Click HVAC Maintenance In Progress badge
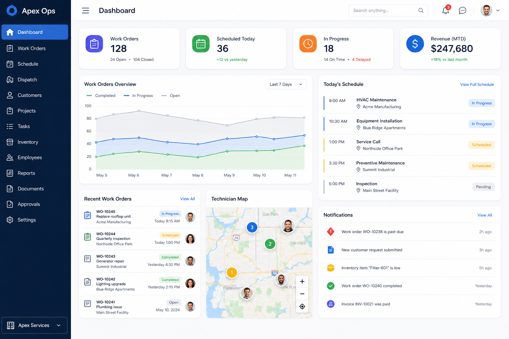Viewport: 509px width, 339px height. click(x=481, y=103)
